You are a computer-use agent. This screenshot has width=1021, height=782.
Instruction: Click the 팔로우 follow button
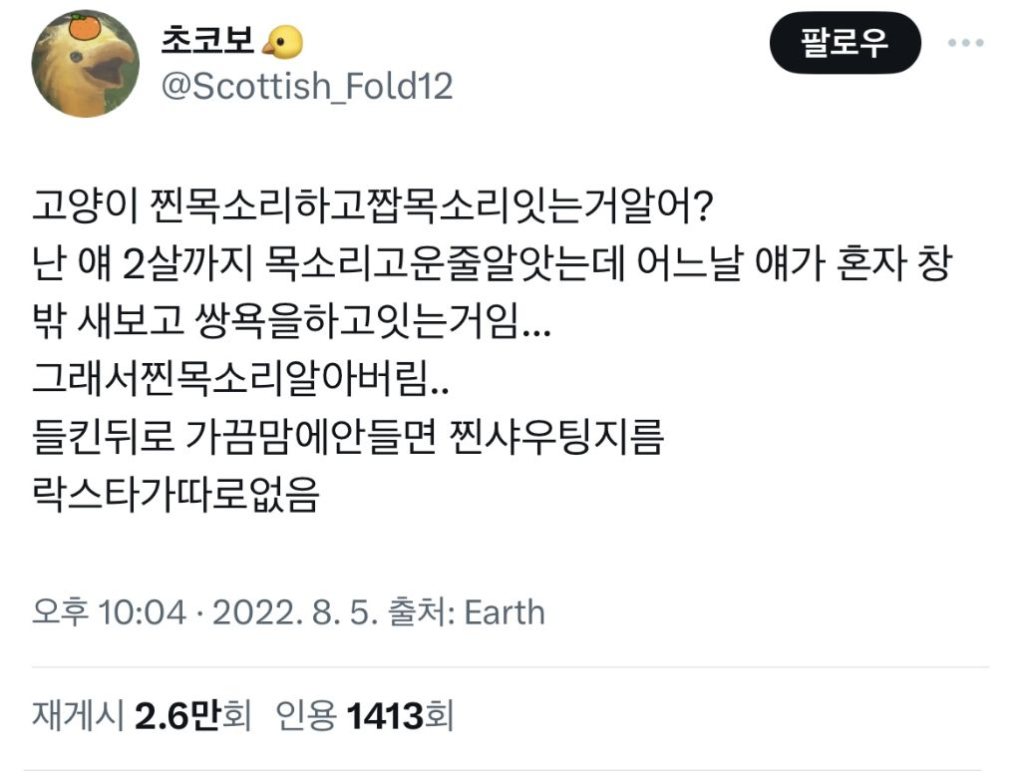tap(845, 43)
